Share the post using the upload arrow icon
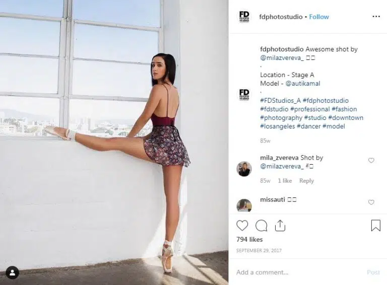This screenshot has height=285, width=387. [x=280, y=226]
